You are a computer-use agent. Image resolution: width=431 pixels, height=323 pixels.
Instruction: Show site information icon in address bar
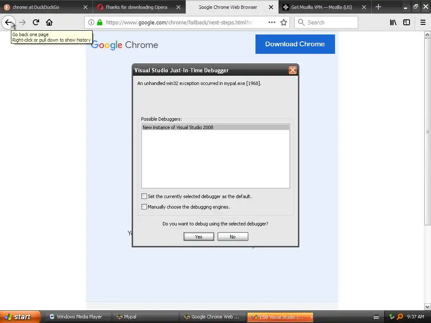91,23
